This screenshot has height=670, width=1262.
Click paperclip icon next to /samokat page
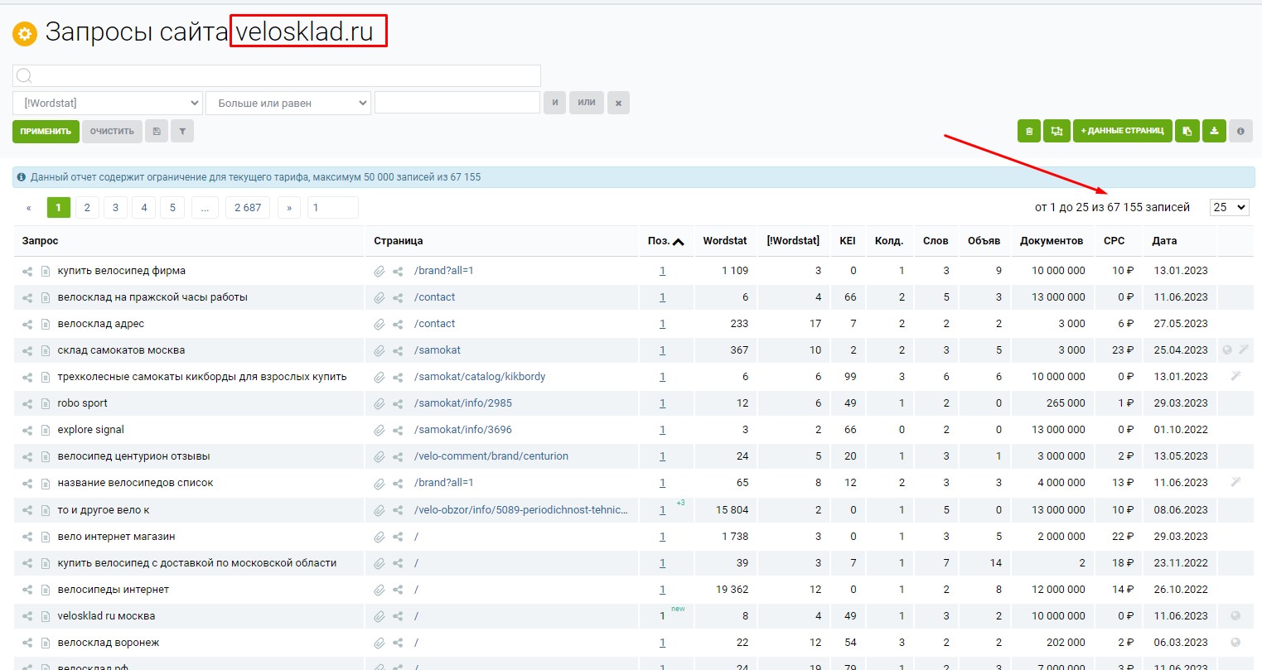click(x=379, y=350)
